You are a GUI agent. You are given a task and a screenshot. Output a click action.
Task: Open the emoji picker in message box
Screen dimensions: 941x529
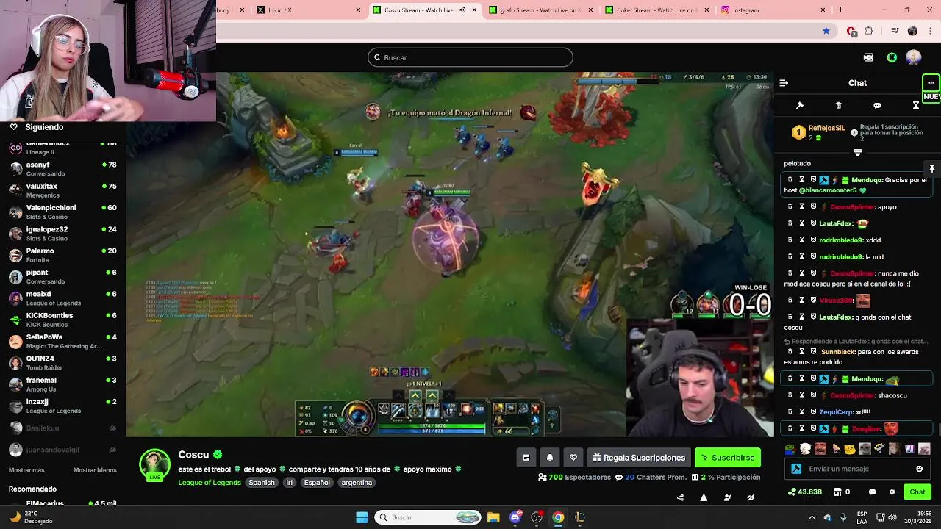click(920, 469)
